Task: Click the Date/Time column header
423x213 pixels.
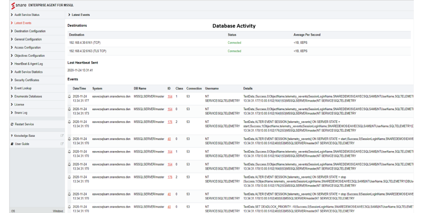Action: 79,89
